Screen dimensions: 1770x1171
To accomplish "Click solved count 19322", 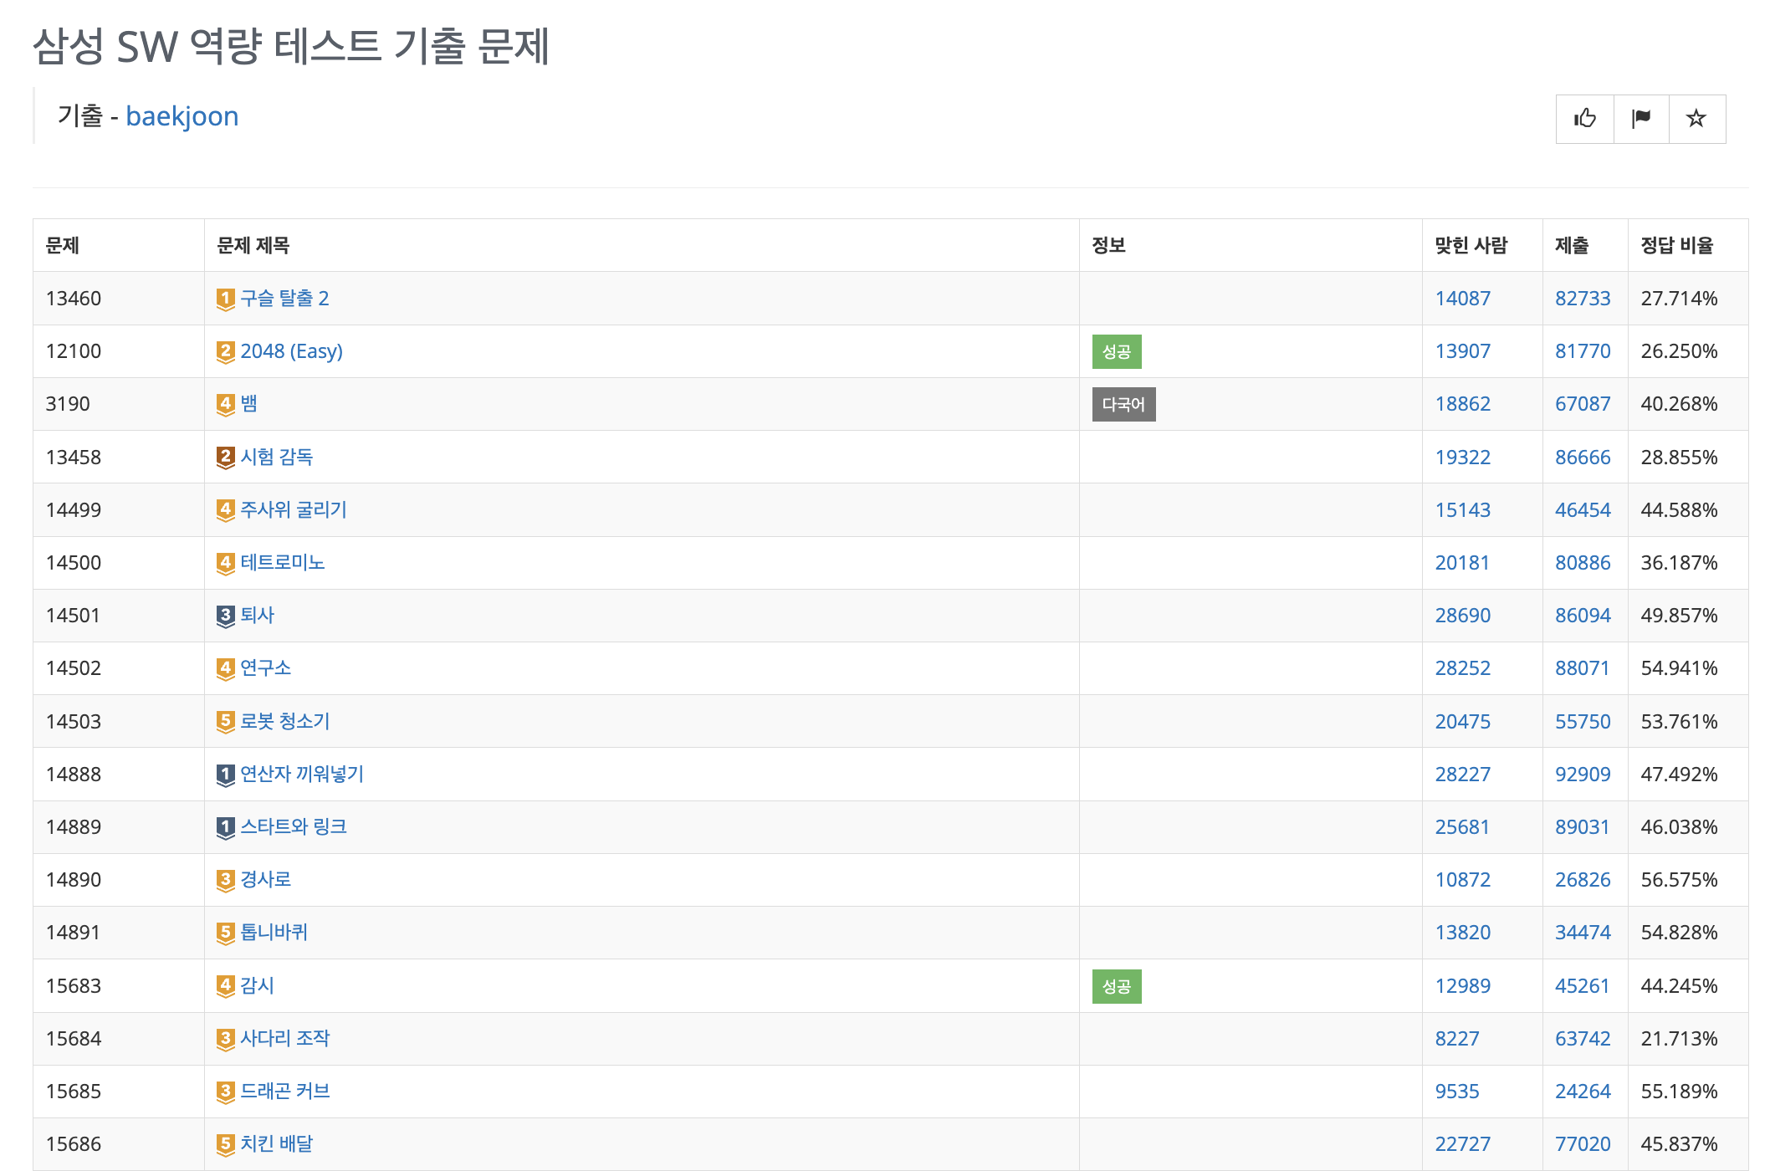I will point(1463,458).
